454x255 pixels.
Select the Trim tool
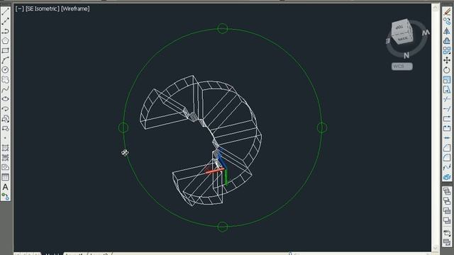point(447,99)
